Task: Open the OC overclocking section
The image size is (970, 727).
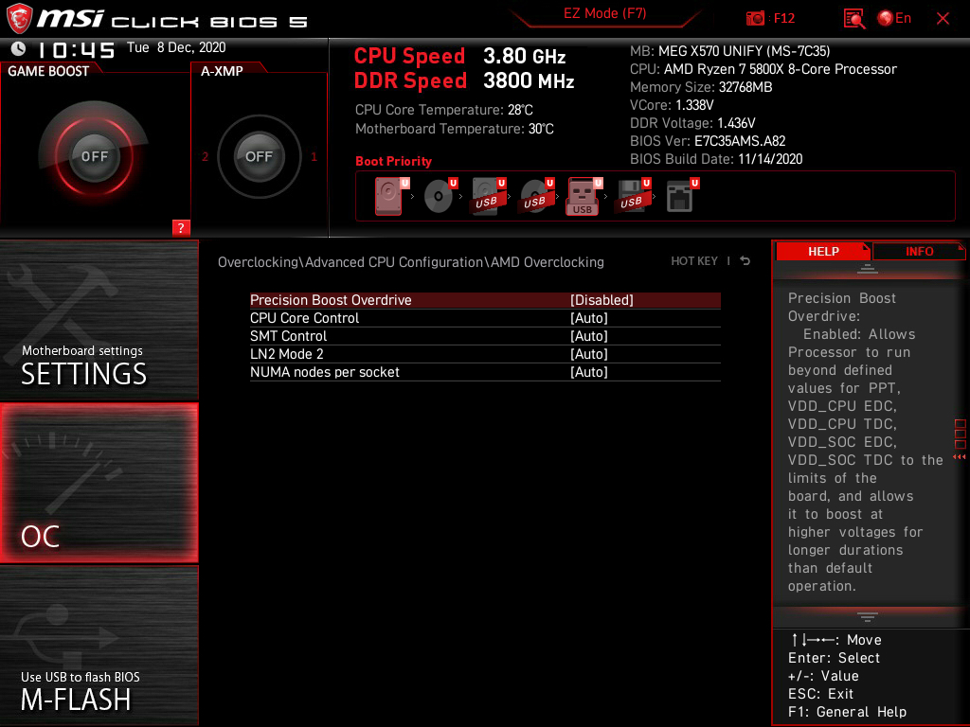Action: tap(99, 483)
